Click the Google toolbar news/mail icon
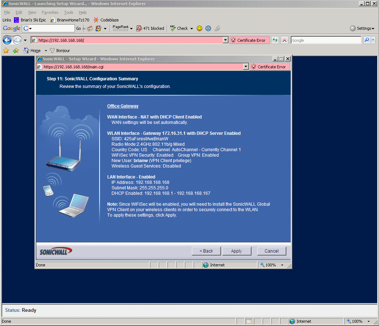 click(90, 28)
